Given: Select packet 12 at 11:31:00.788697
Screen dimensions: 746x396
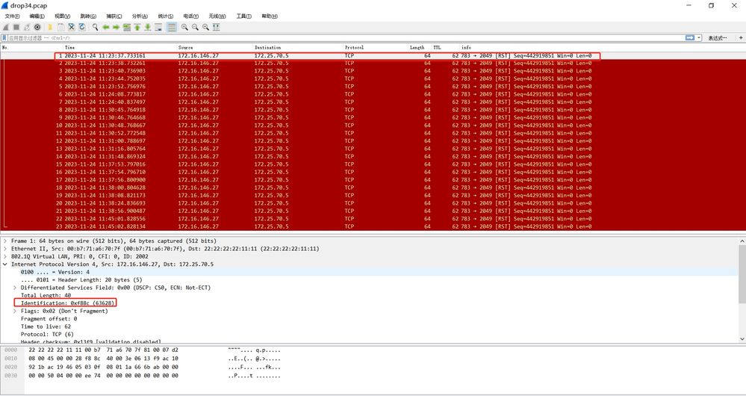Looking at the screenshot, I should pos(373,141).
